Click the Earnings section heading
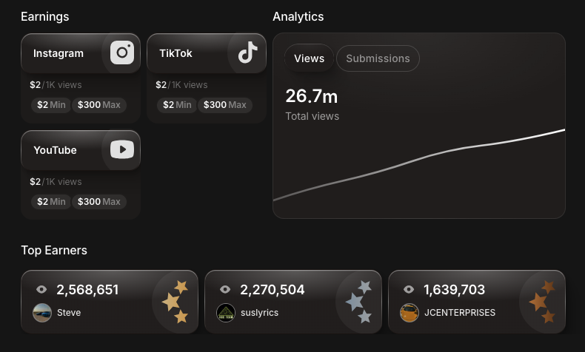Viewport: 585px width, 352px height. [x=44, y=17]
